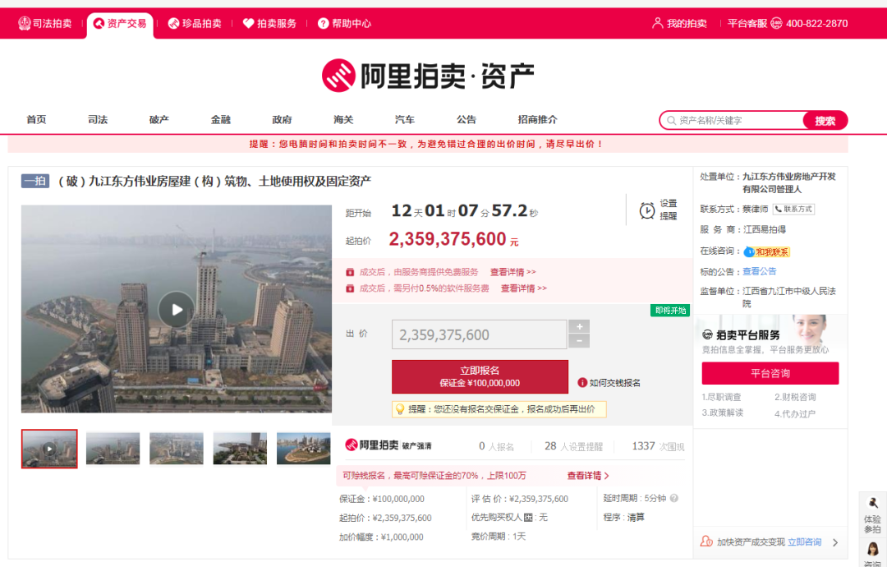
Task: Click the 平台咨询 button
Action: pyautogui.click(x=770, y=373)
